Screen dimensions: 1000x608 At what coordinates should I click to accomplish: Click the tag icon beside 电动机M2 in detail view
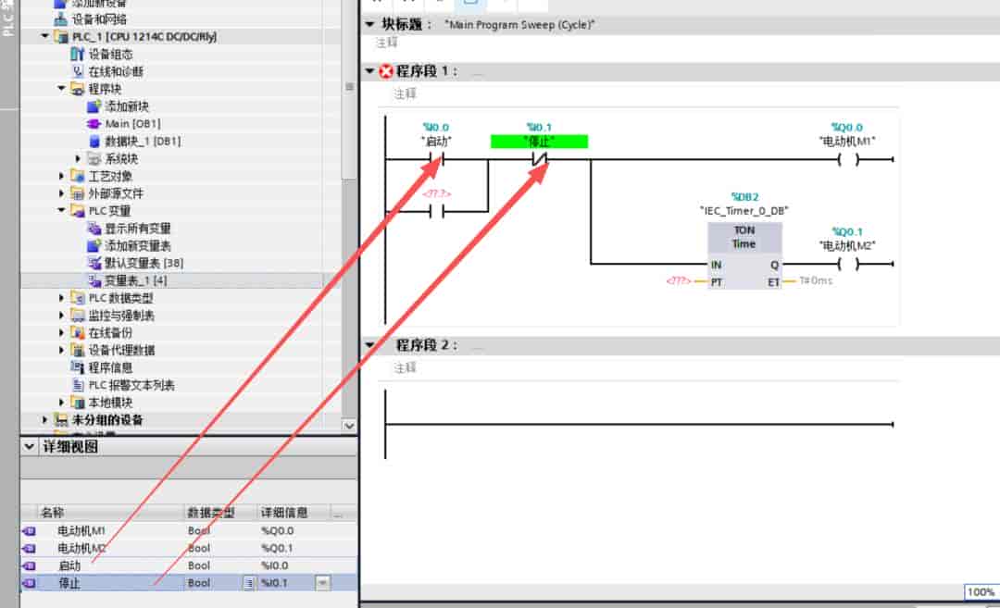point(30,548)
